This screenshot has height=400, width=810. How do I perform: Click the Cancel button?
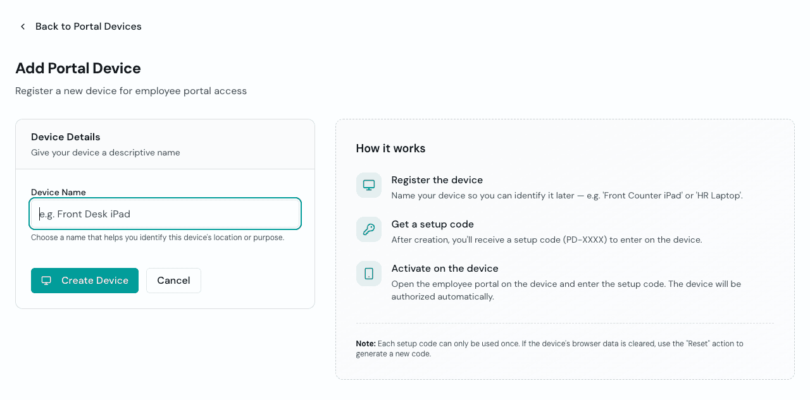(173, 281)
